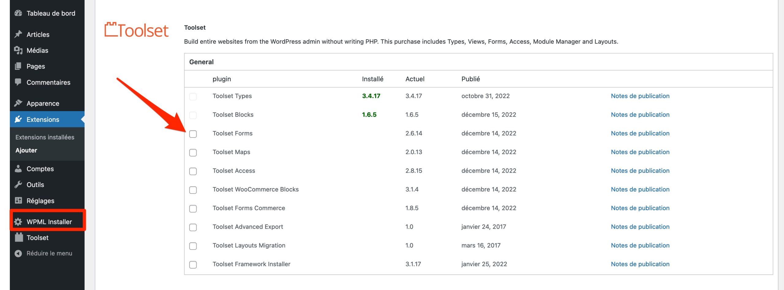Click the Comptes user icon
This screenshot has height=290, width=784.
click(18, 168)
